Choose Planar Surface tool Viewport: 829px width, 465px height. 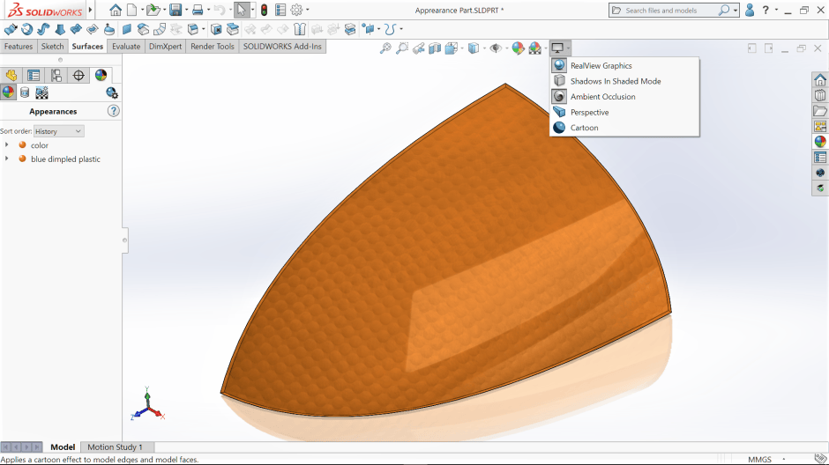click(127, 30)
